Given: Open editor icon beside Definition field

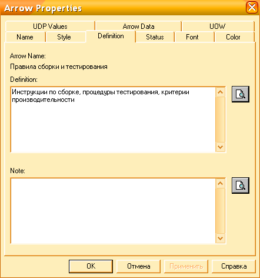Looking at the screenshot, I should [x=241, y=94].
